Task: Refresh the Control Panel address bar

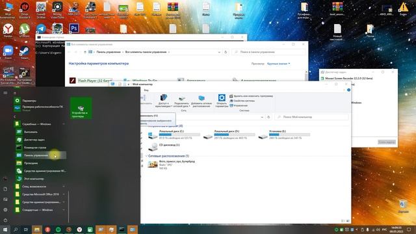Action: [x=226, y=52]
